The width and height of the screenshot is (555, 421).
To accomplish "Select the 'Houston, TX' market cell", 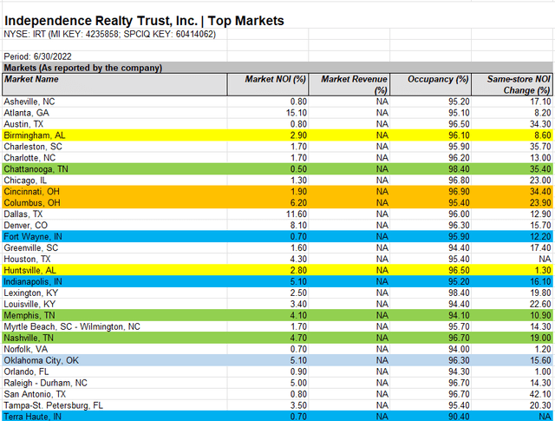I will click(x=114, y=259).
